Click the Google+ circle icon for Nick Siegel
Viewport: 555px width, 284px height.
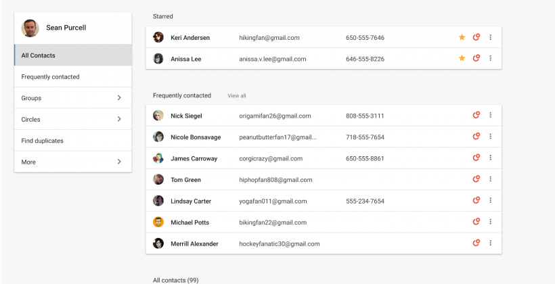click(x=476, y=116)
